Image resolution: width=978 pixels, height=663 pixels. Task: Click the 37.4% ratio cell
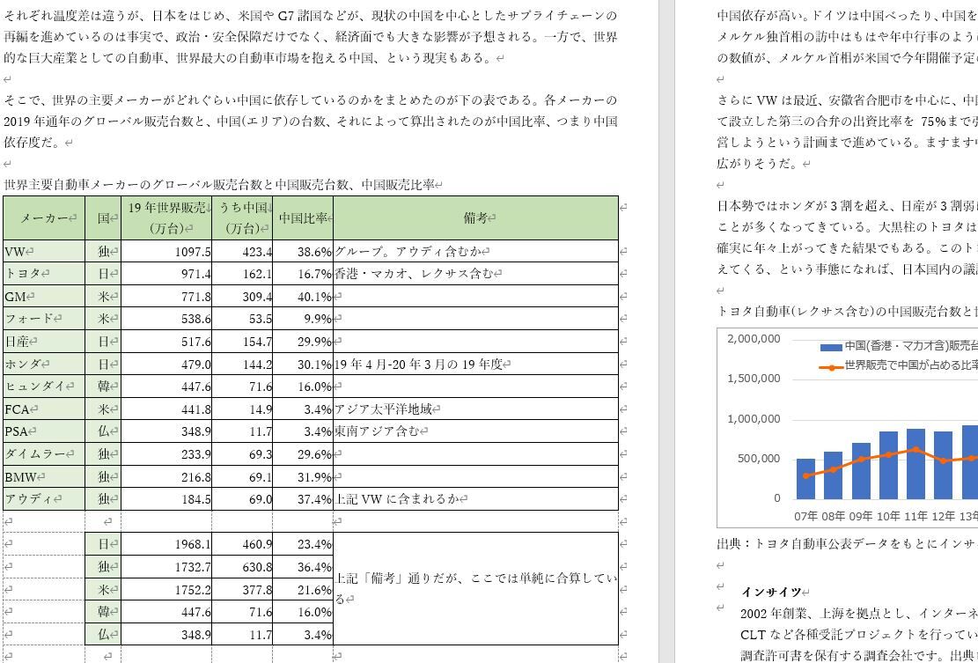tap(303, 499)
